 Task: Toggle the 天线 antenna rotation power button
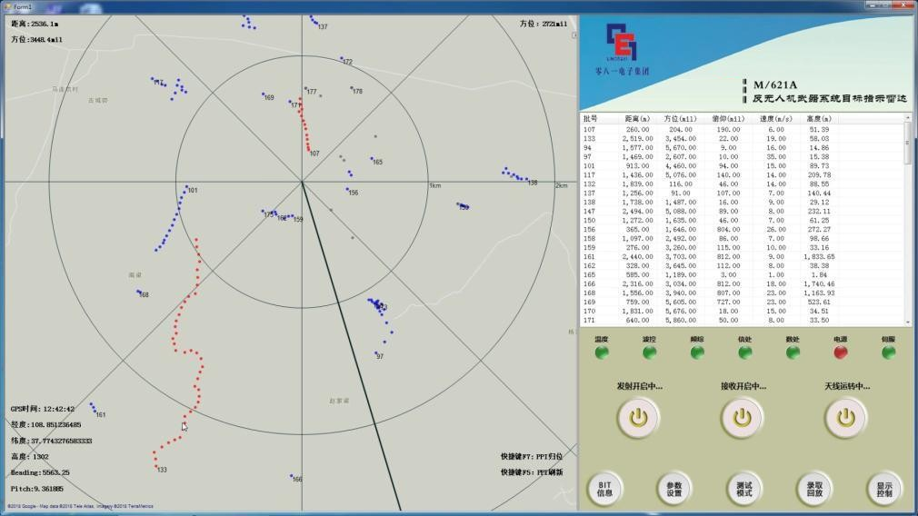(846, 418)
